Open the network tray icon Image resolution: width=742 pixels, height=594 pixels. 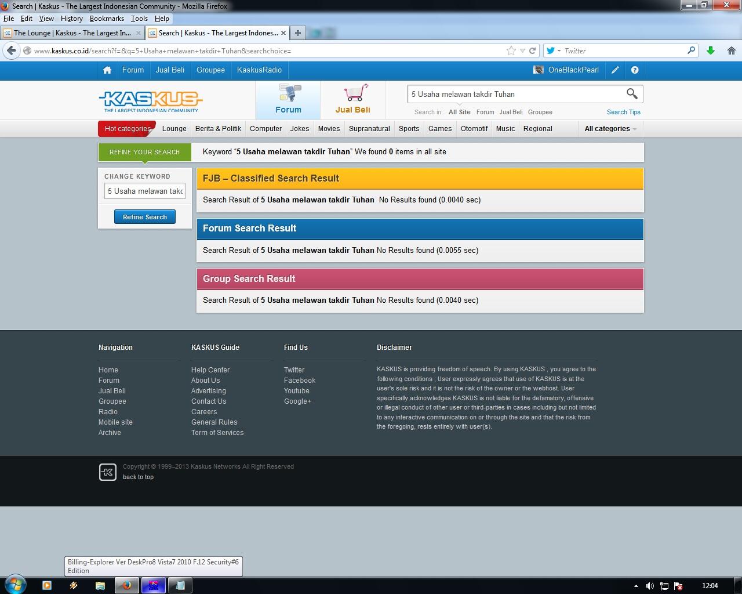point(664,586)
